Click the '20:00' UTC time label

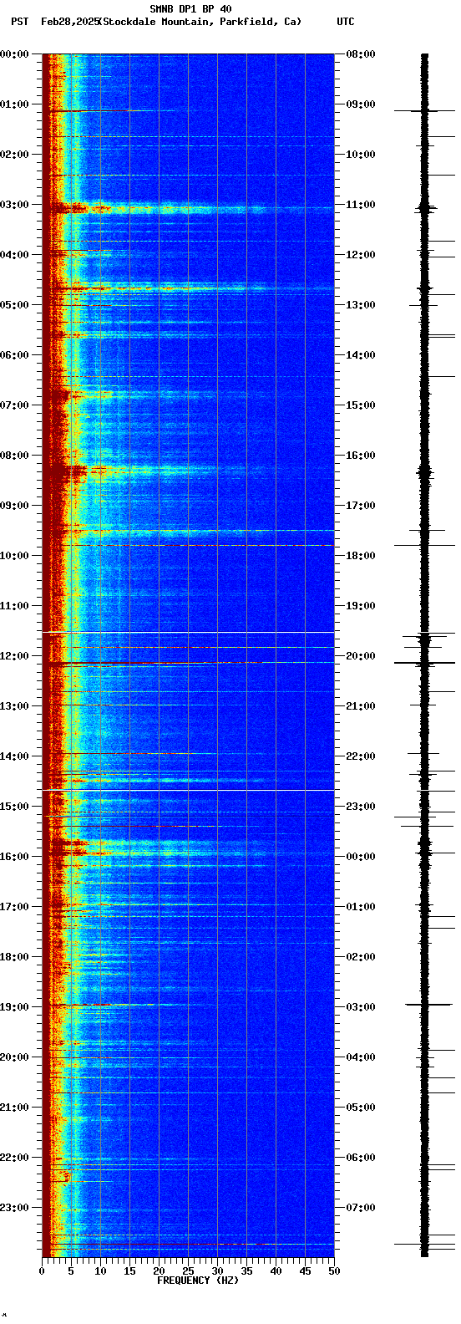[361, 656]
